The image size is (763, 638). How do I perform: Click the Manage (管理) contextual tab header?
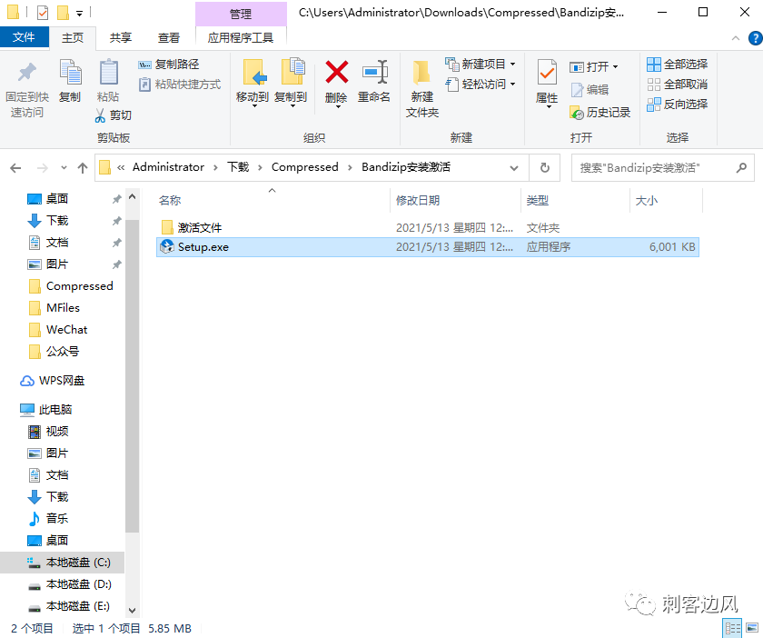tap(241, 14)
